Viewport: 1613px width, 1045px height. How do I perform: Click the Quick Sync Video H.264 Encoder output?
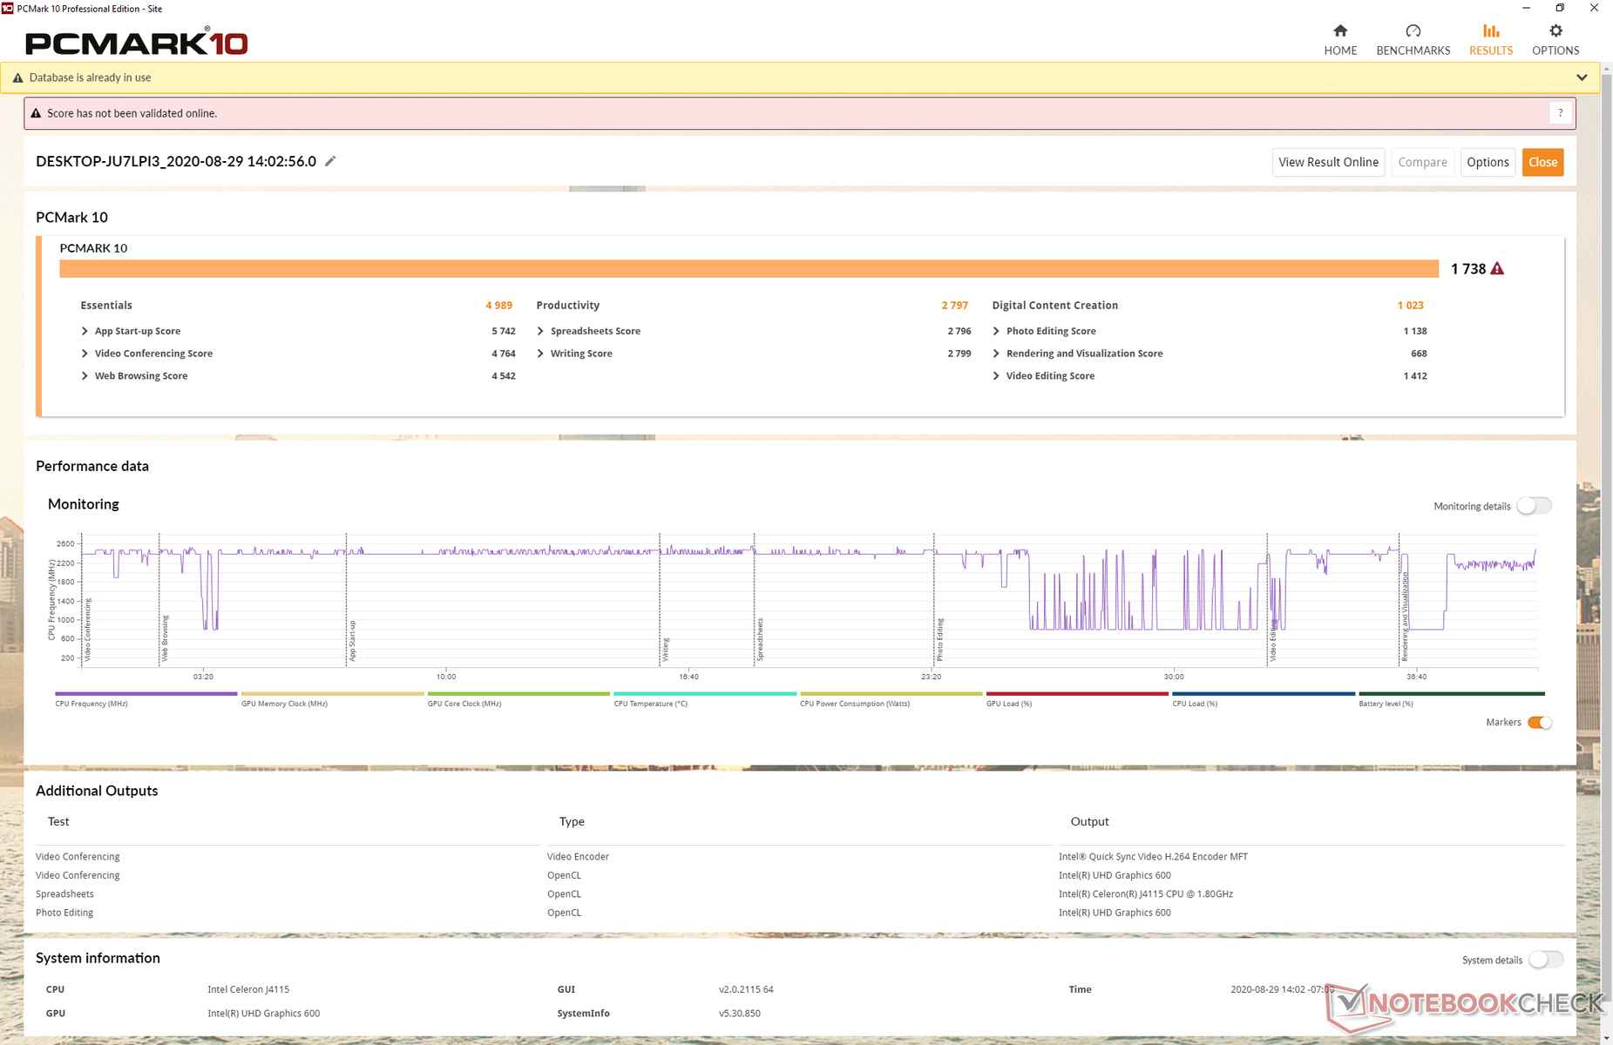1153,857
